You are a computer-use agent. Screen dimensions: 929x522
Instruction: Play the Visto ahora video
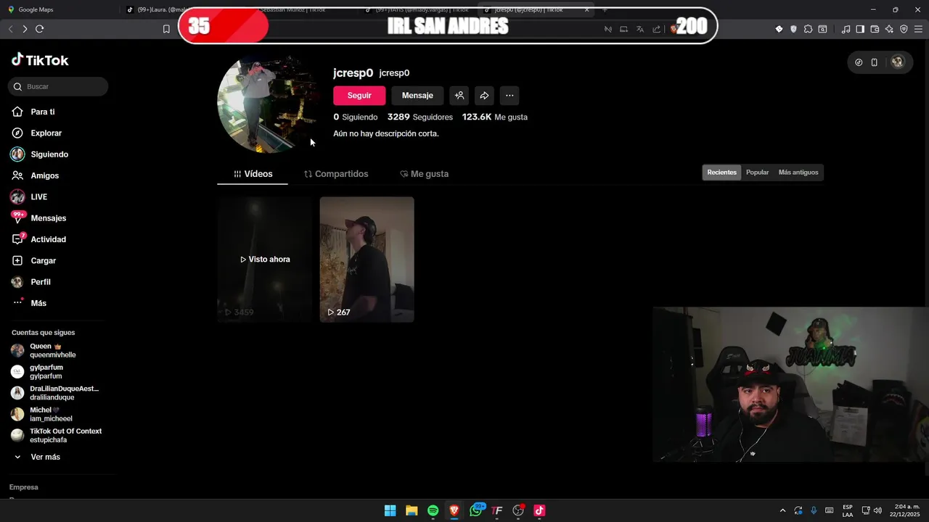(264, 260)
